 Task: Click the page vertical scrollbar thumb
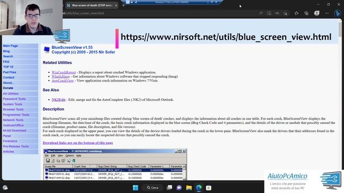pos(340,29)
